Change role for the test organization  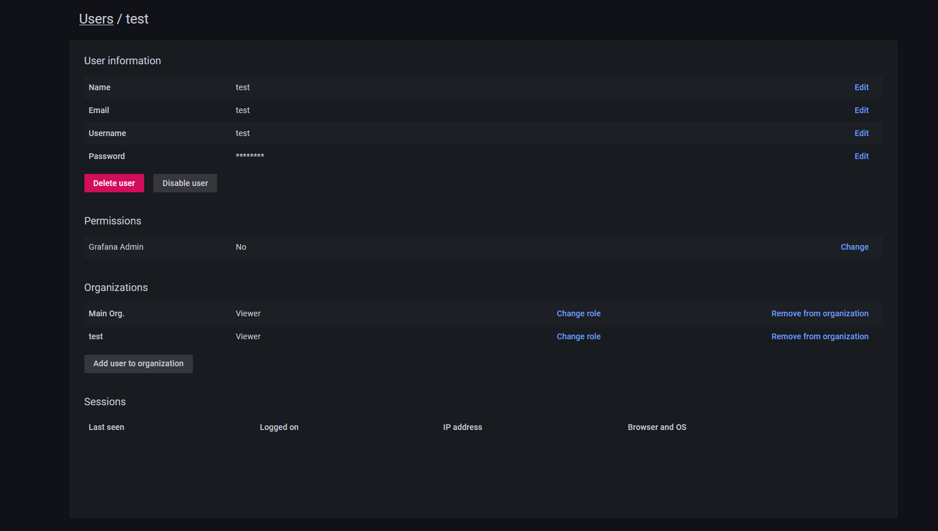[578, 336]
